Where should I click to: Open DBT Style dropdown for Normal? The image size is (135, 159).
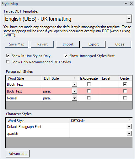click(74, 98)
